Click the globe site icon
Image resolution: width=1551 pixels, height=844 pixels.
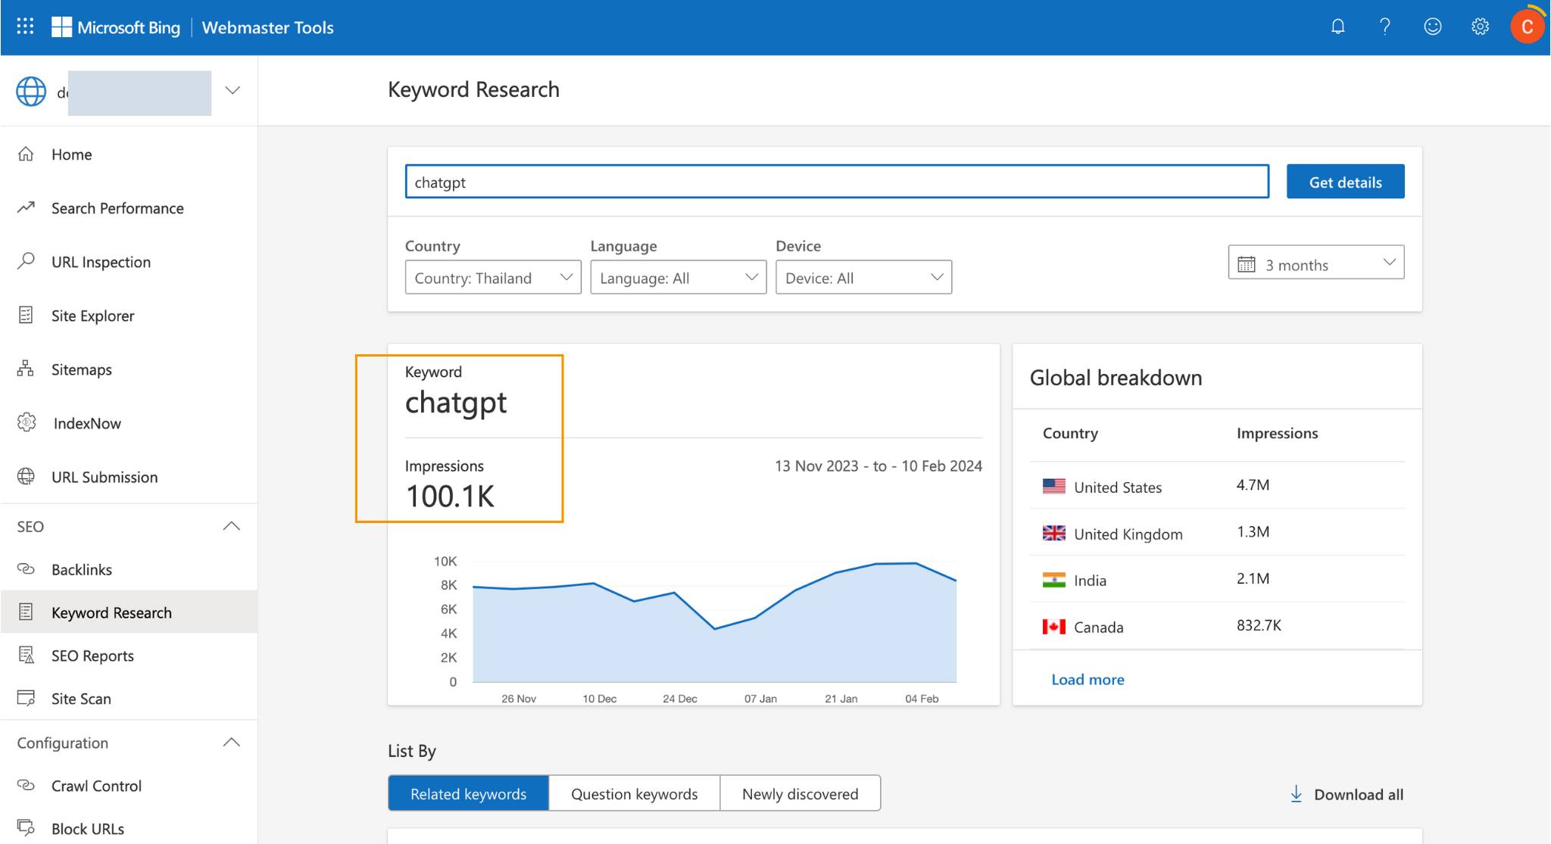[31, 92]
